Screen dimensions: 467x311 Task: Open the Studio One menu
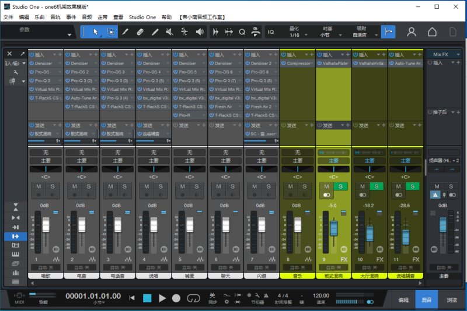click(142, 17)
